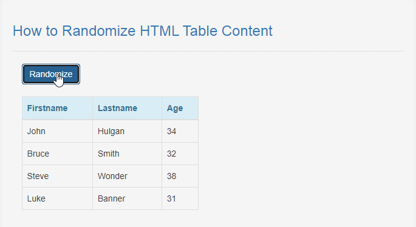The height and width of the screenshot is (227, 416).
Task: Click the Hulgan last name cell
Action: 127,131
